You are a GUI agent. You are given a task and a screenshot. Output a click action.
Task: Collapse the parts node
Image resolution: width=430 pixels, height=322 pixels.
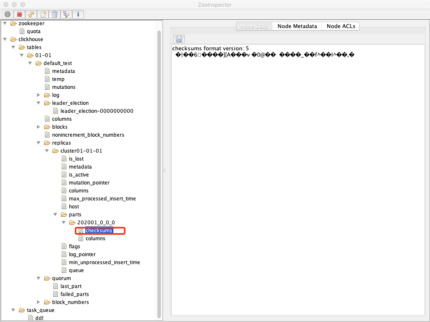coord(55,214)
